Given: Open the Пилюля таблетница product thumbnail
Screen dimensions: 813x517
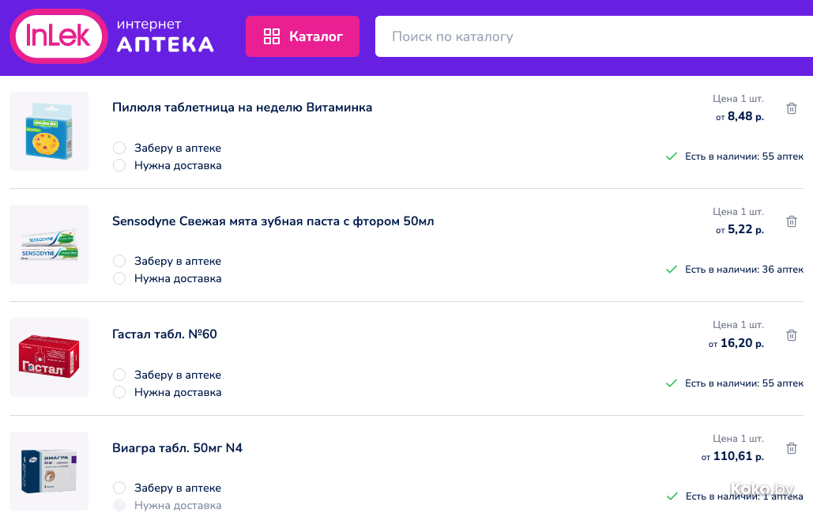Looking at the screenshot, I should tap(49, 131).
